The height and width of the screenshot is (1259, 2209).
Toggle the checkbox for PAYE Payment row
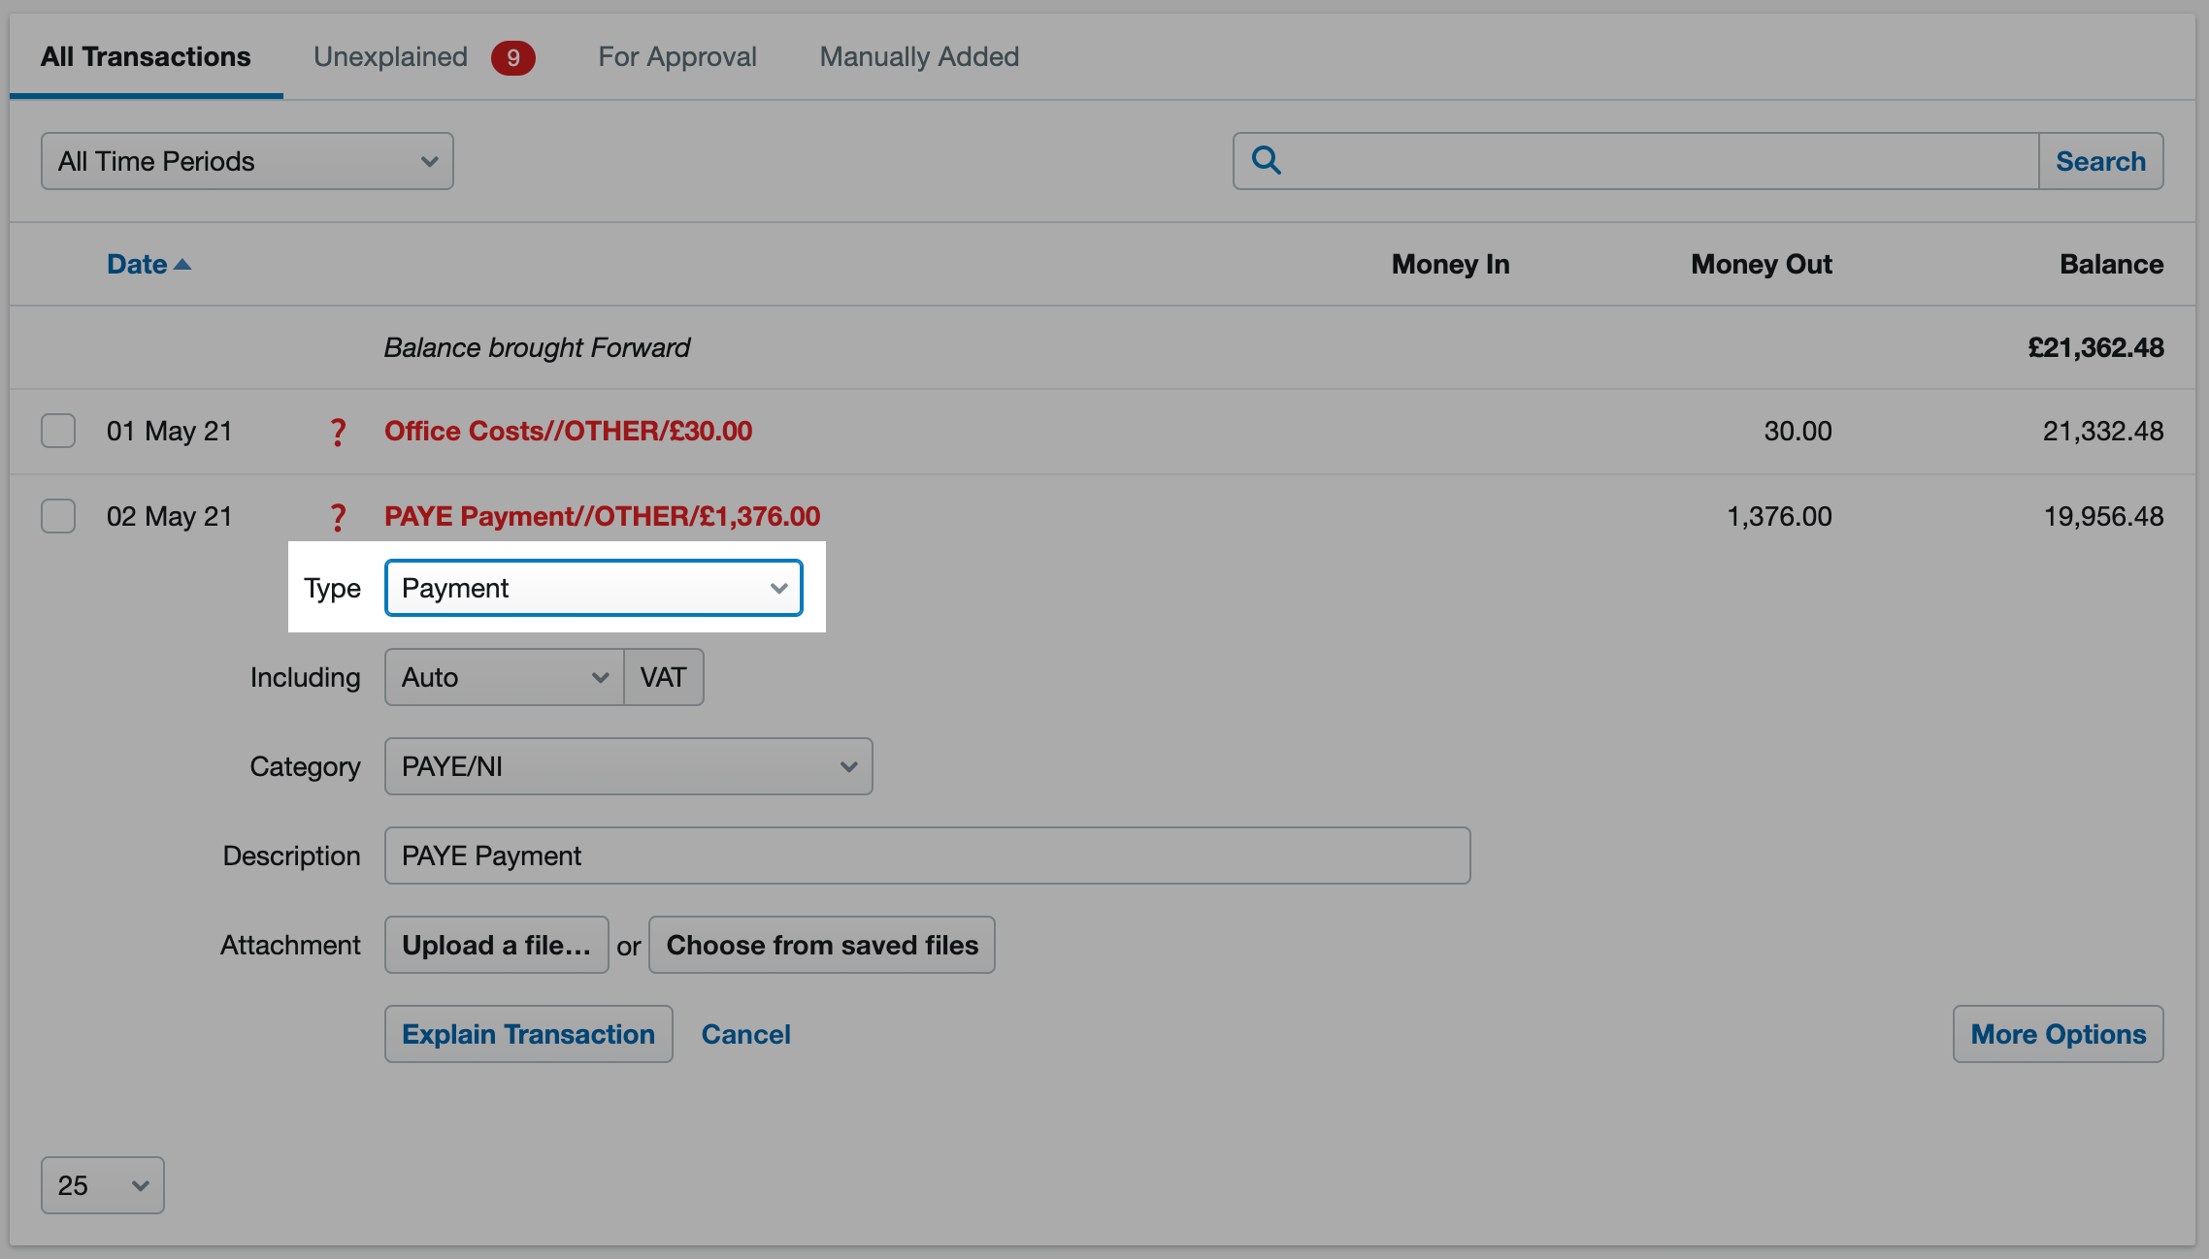point(56,514)
